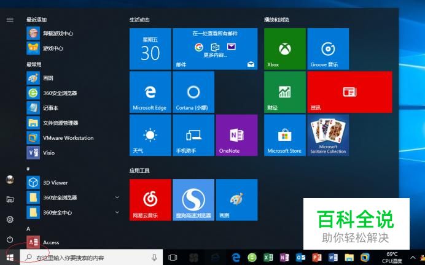
Task: Open the Pictures icon in Start sidebar
Action: coord(10,199)
